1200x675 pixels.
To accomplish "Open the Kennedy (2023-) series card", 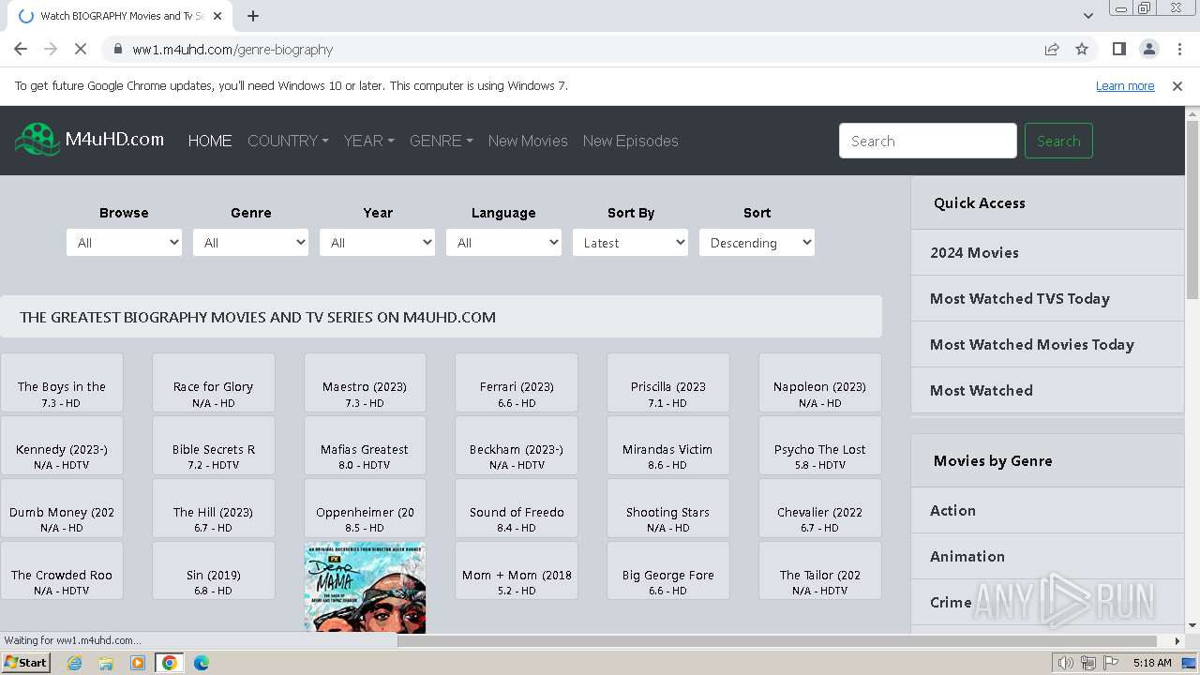I will (62, 445).
